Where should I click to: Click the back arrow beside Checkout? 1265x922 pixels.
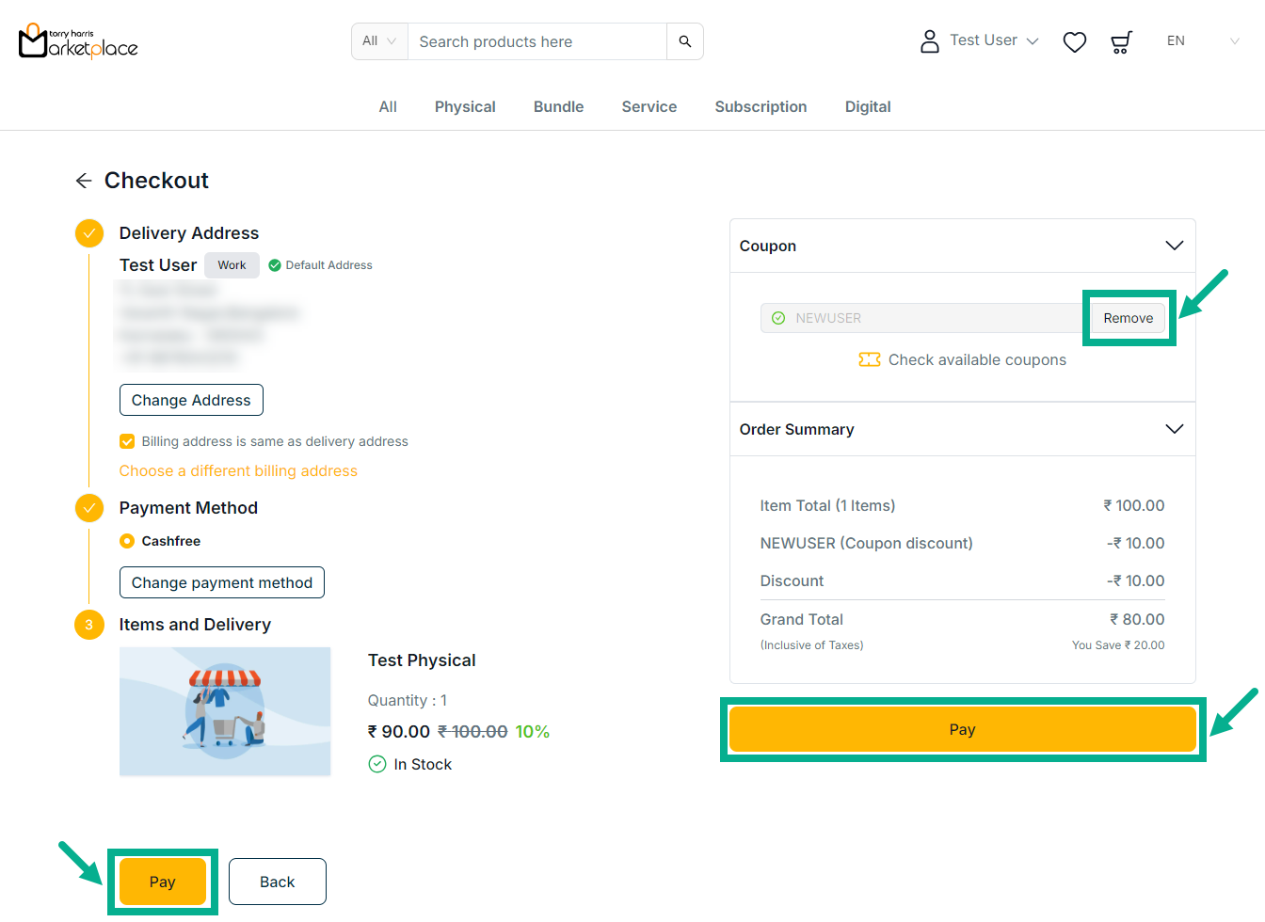pos(84,181)
